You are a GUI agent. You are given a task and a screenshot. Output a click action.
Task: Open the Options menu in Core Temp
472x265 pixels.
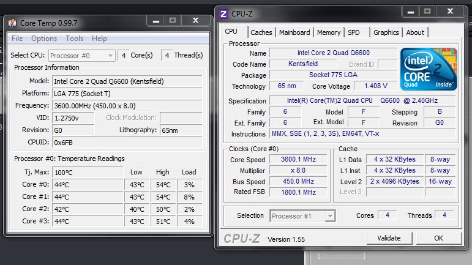coord(44,39)
